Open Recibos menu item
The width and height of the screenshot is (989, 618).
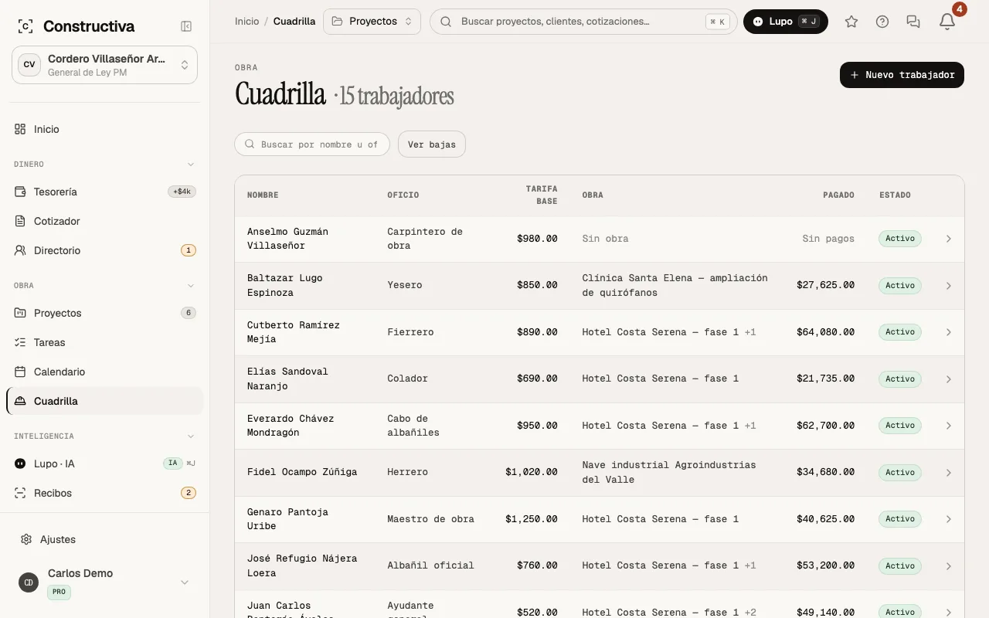(104, 493)
